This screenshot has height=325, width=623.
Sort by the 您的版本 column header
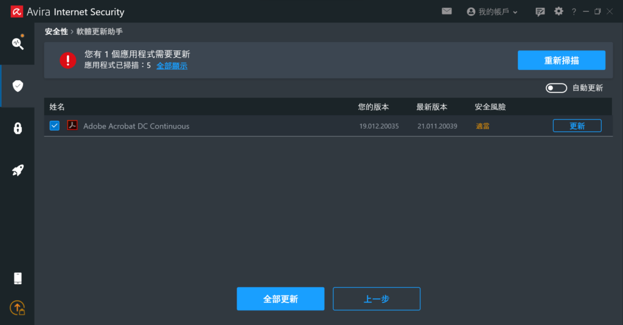click(x=374, y=107)
